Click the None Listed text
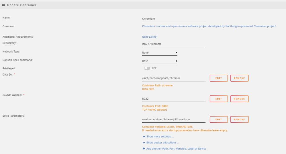286x154 pixels. coord(149,37)
